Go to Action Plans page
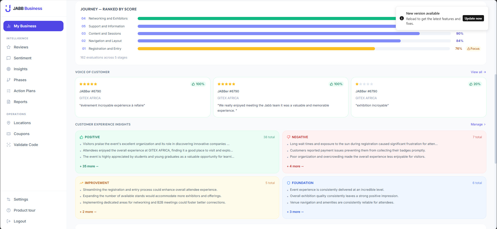Screen dimensions: 497x229 [33, 91]
